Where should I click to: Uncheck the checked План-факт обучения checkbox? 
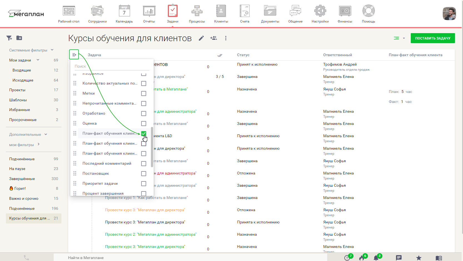click(144, 134)
